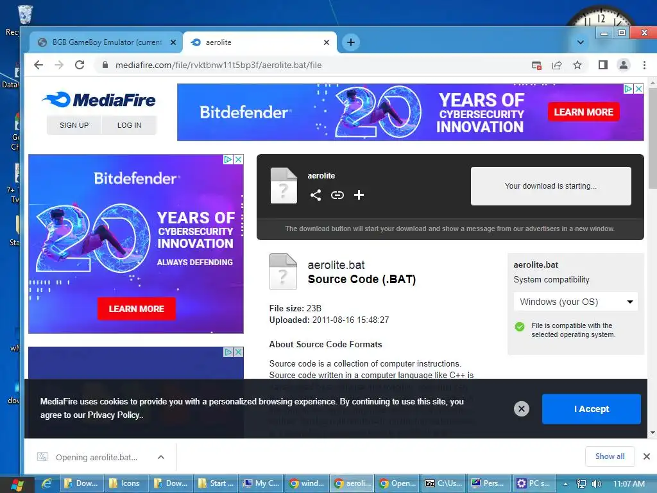Image resolution: width=657 pixels, height=493 pixels.
Task: Open the downloading aerolite.bat item
Action: click(96, 457)
